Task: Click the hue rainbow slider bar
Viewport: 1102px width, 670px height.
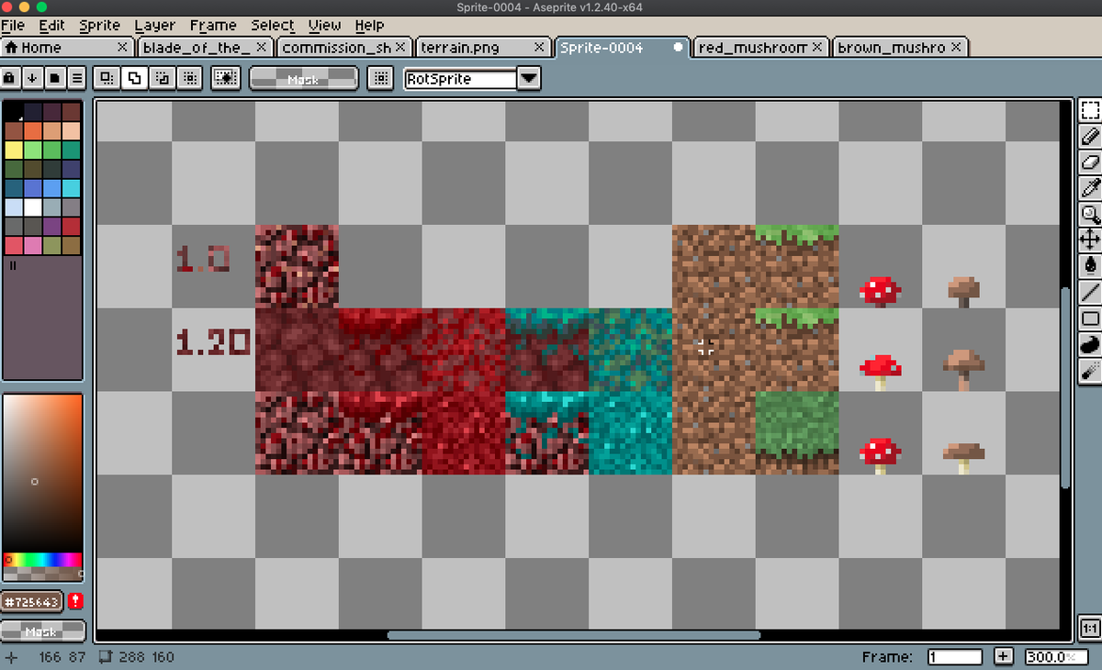Action: [43, 560]
